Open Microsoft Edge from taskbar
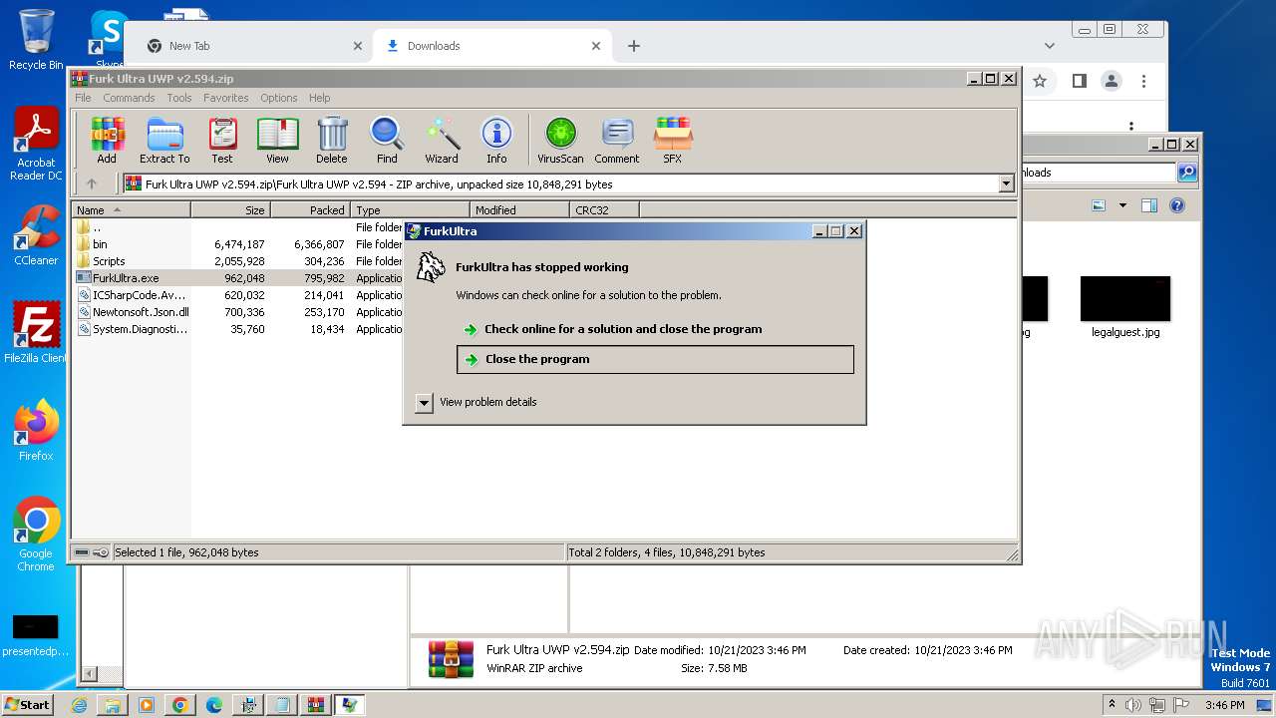1276x718 pixels. 213,705
